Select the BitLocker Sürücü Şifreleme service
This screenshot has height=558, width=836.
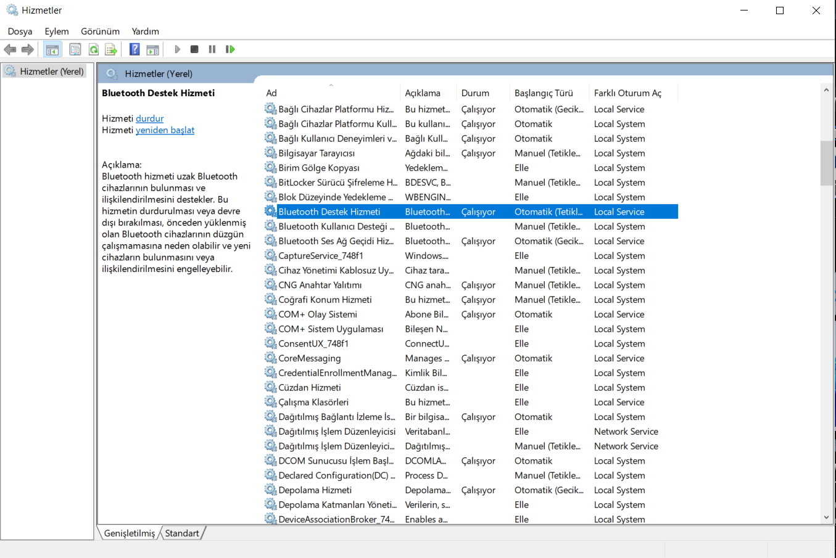[x=471, y=183]
